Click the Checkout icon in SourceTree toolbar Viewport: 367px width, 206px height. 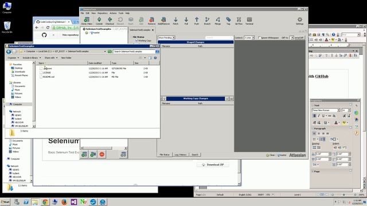(110, 21)
